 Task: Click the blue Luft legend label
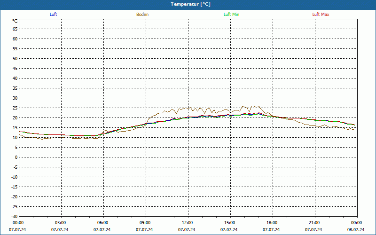pyautogui.click(x=53, y=15)
